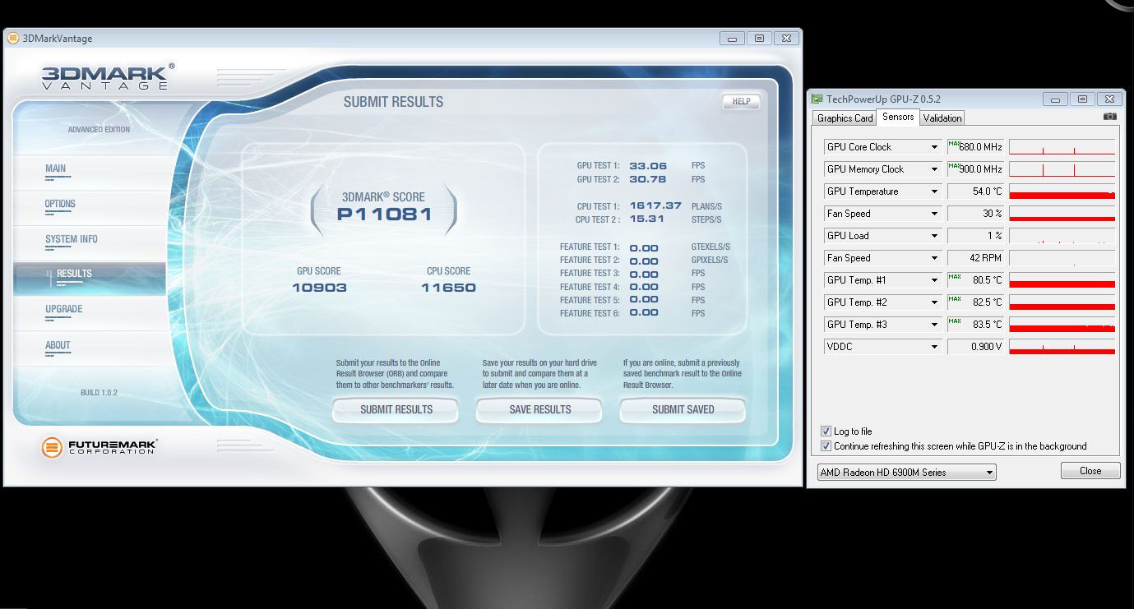Click the GPU-Z Close button
Viewport: 1134px width, 609px height.
point(1090,471)
